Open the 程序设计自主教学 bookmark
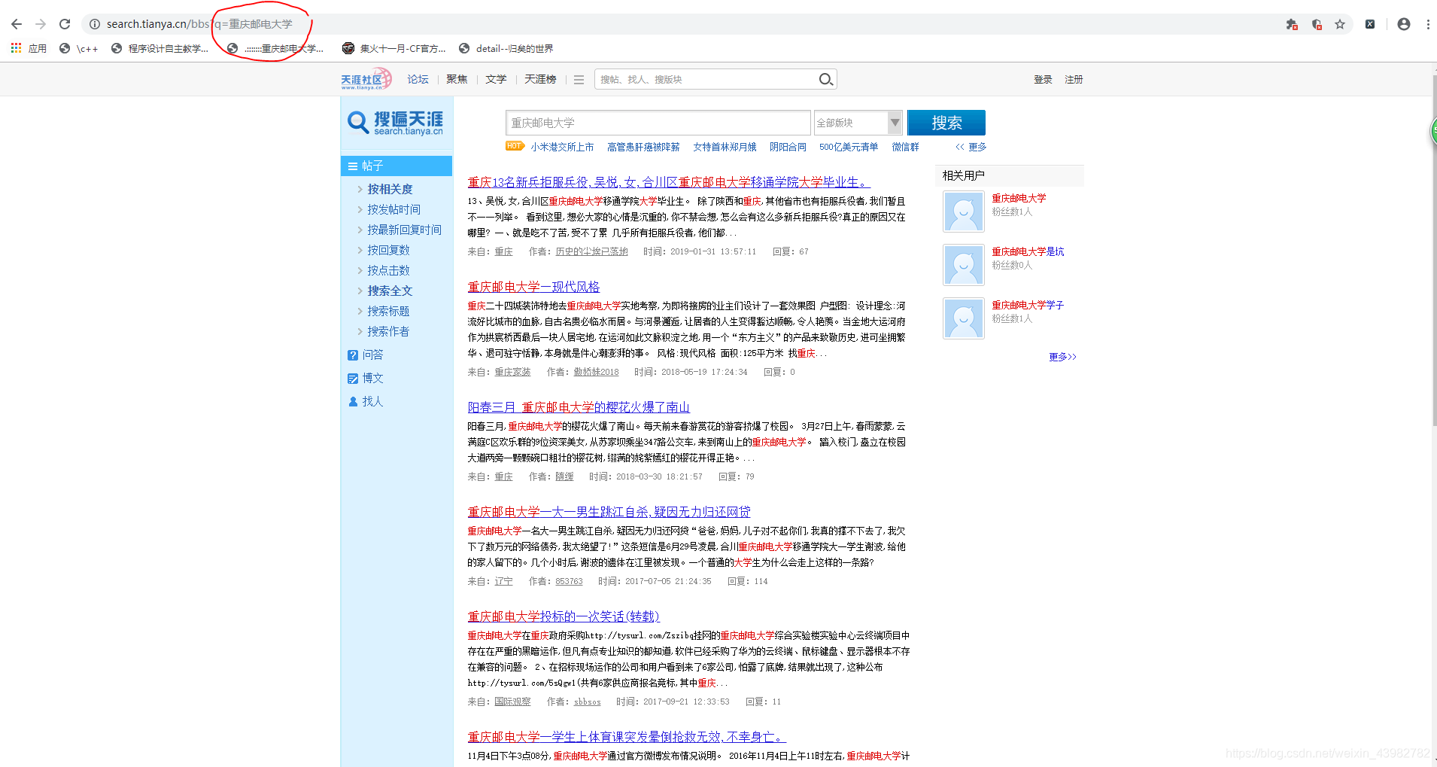This screenshot has height=767, width=1437. tap(159, 48)
